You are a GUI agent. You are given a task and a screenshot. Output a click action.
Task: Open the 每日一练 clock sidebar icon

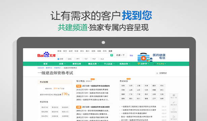(x=174, y=95)
